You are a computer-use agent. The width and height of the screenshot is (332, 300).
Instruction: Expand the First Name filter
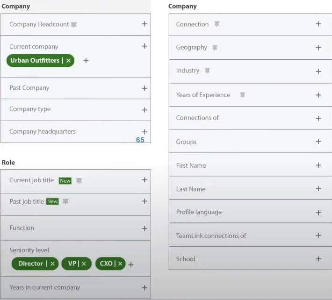(x=318, y=165)
